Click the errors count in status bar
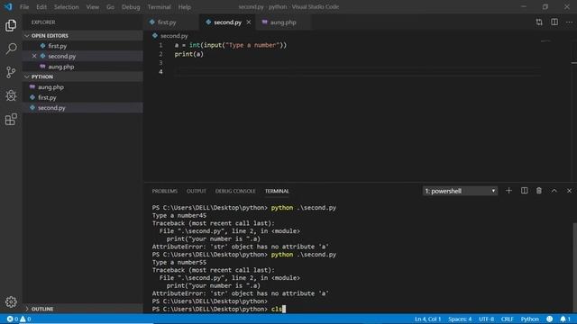577x324 pixels. [x=13, y=319]
